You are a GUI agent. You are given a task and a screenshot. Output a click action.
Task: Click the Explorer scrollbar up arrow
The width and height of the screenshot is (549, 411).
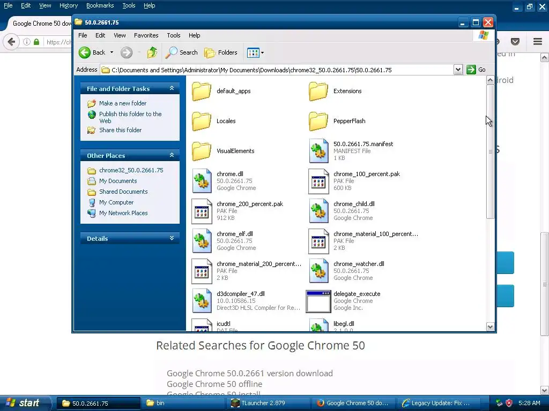point(490,80)
